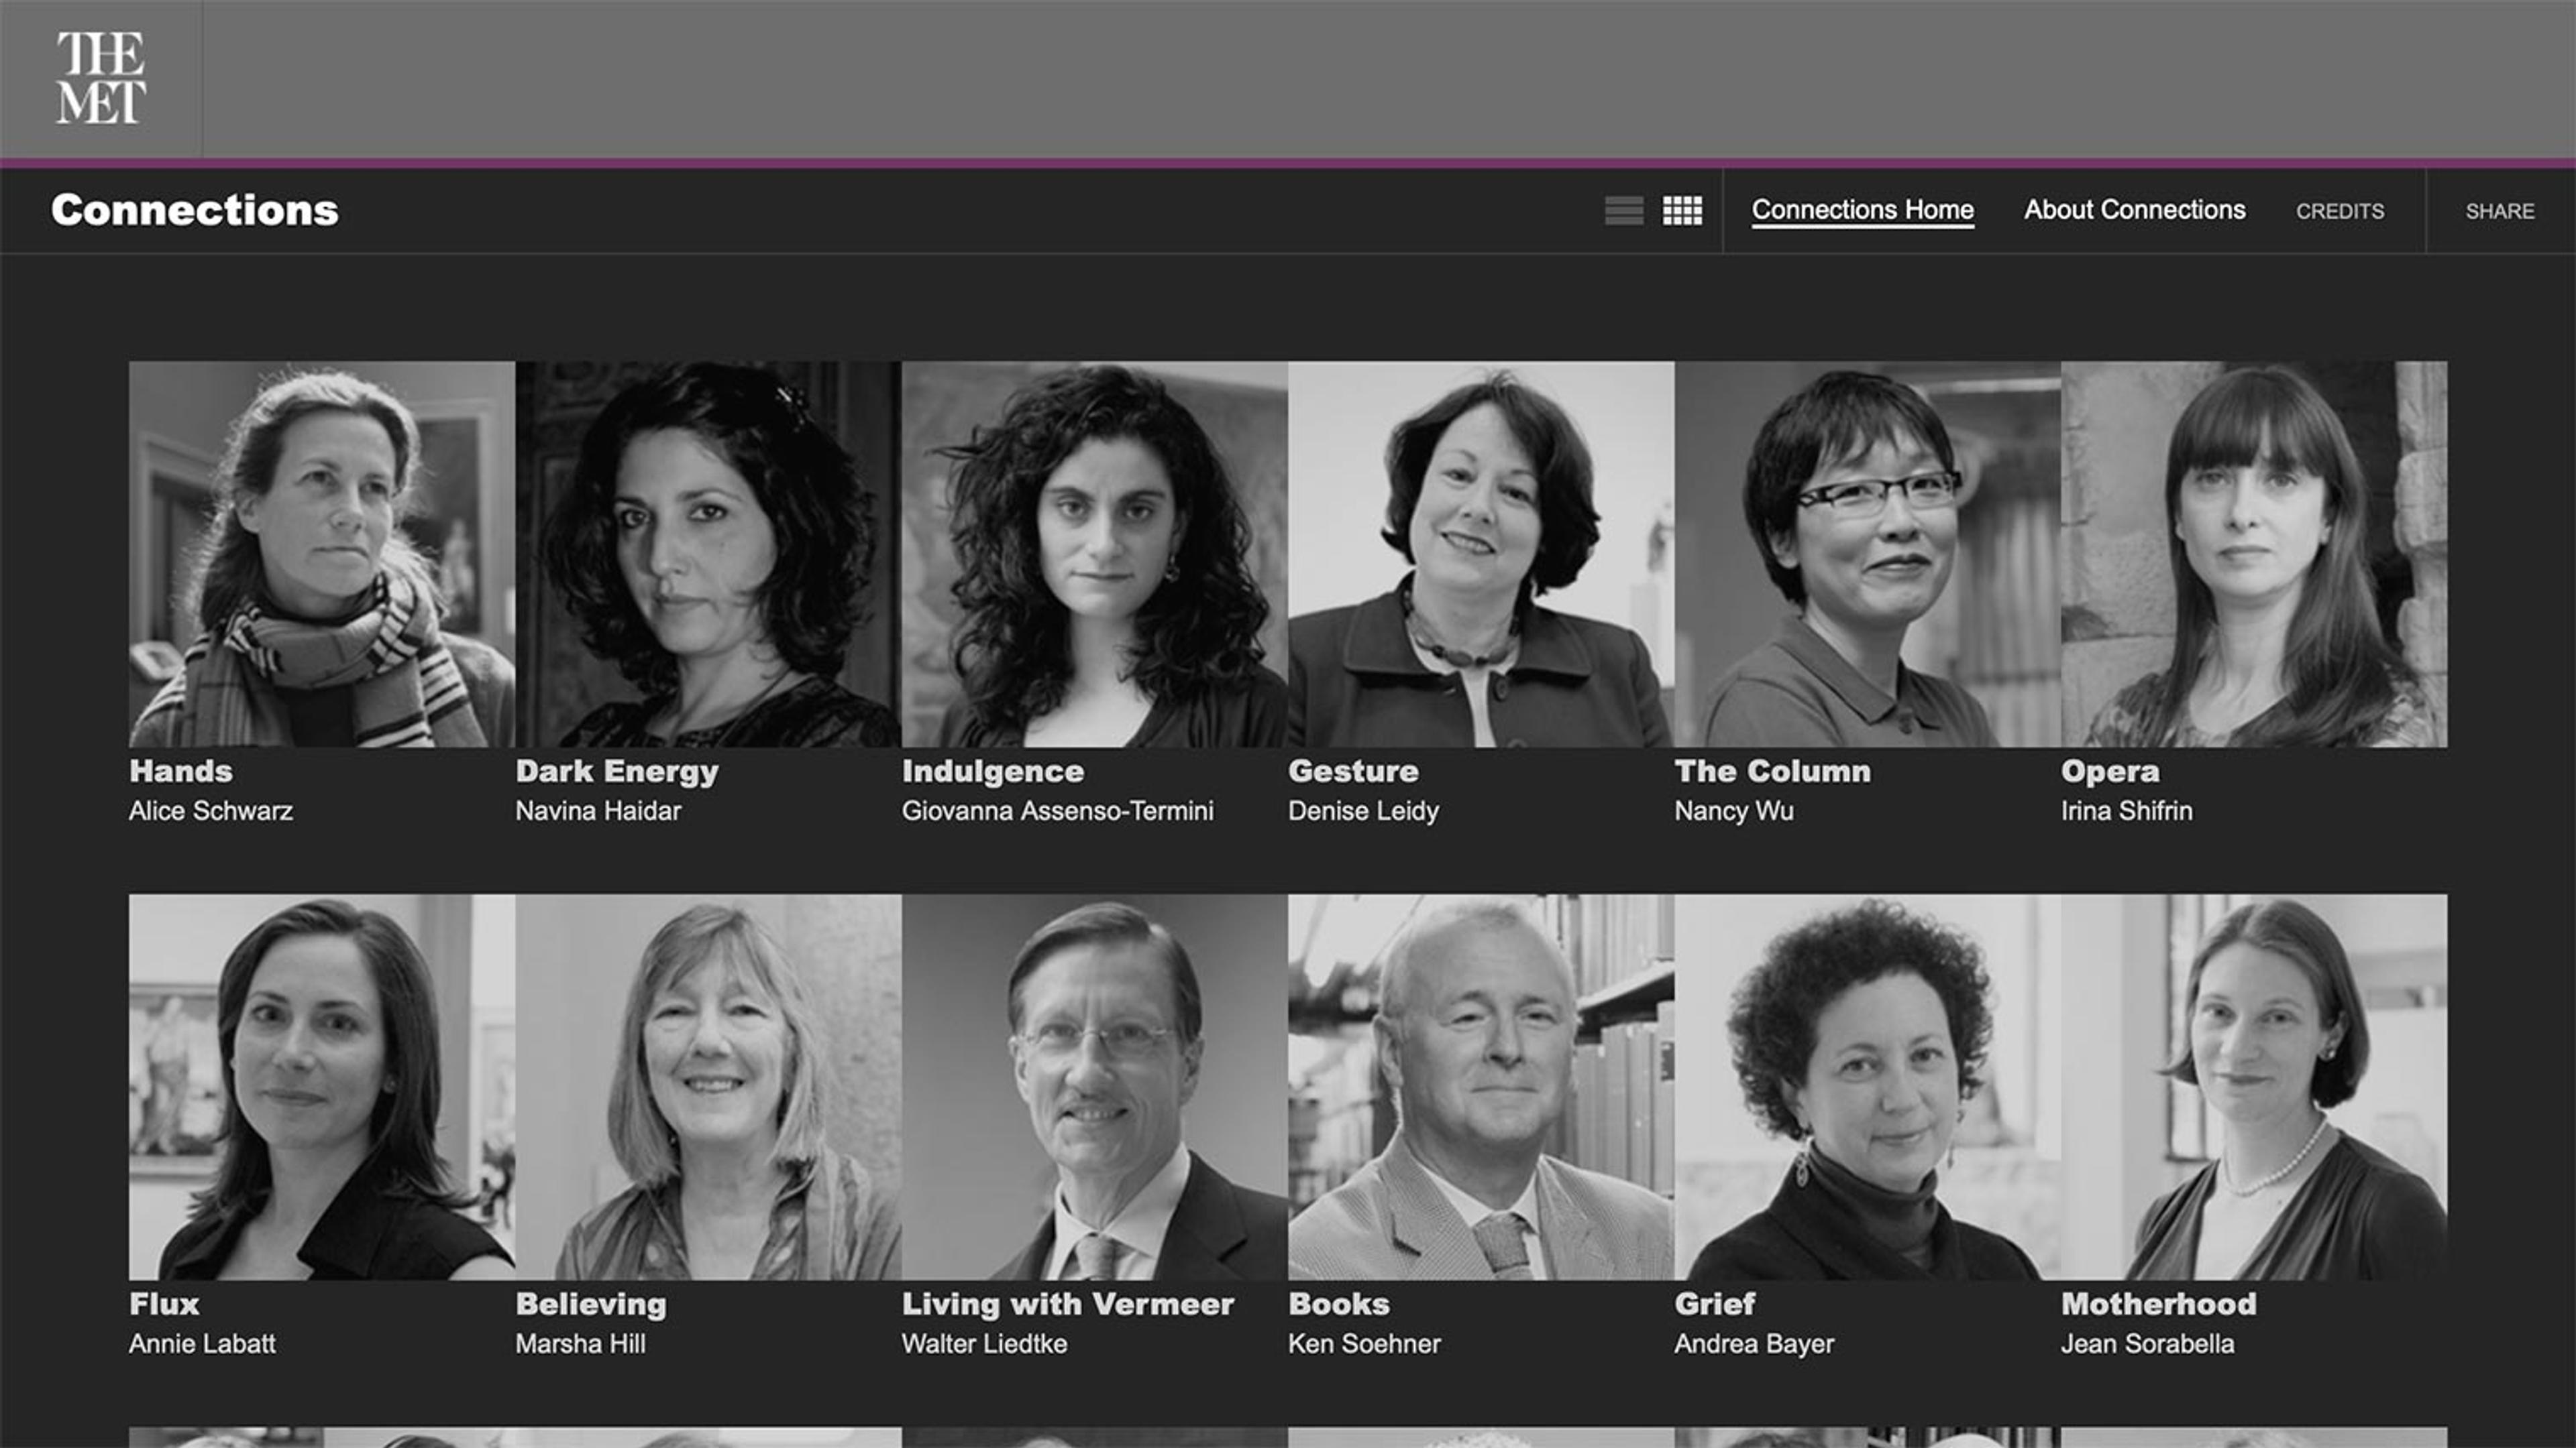Open the About Connections tab
Screen dimensions: 2576x1448
click(2134, 210)
